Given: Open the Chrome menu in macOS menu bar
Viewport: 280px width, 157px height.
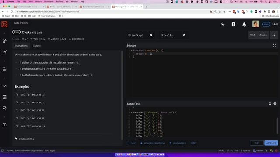Looking at the screenshot, I should point(10,1).
